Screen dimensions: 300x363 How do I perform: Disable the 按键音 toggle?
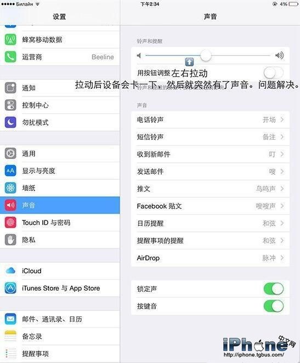tap(273, 306)
